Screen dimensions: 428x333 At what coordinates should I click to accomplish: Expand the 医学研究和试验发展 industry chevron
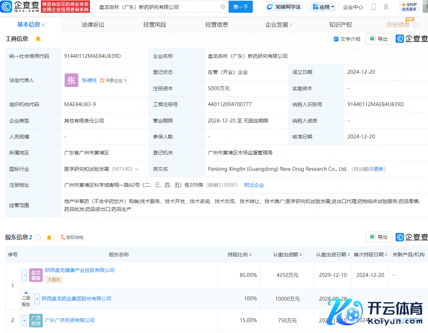point(137,169)
